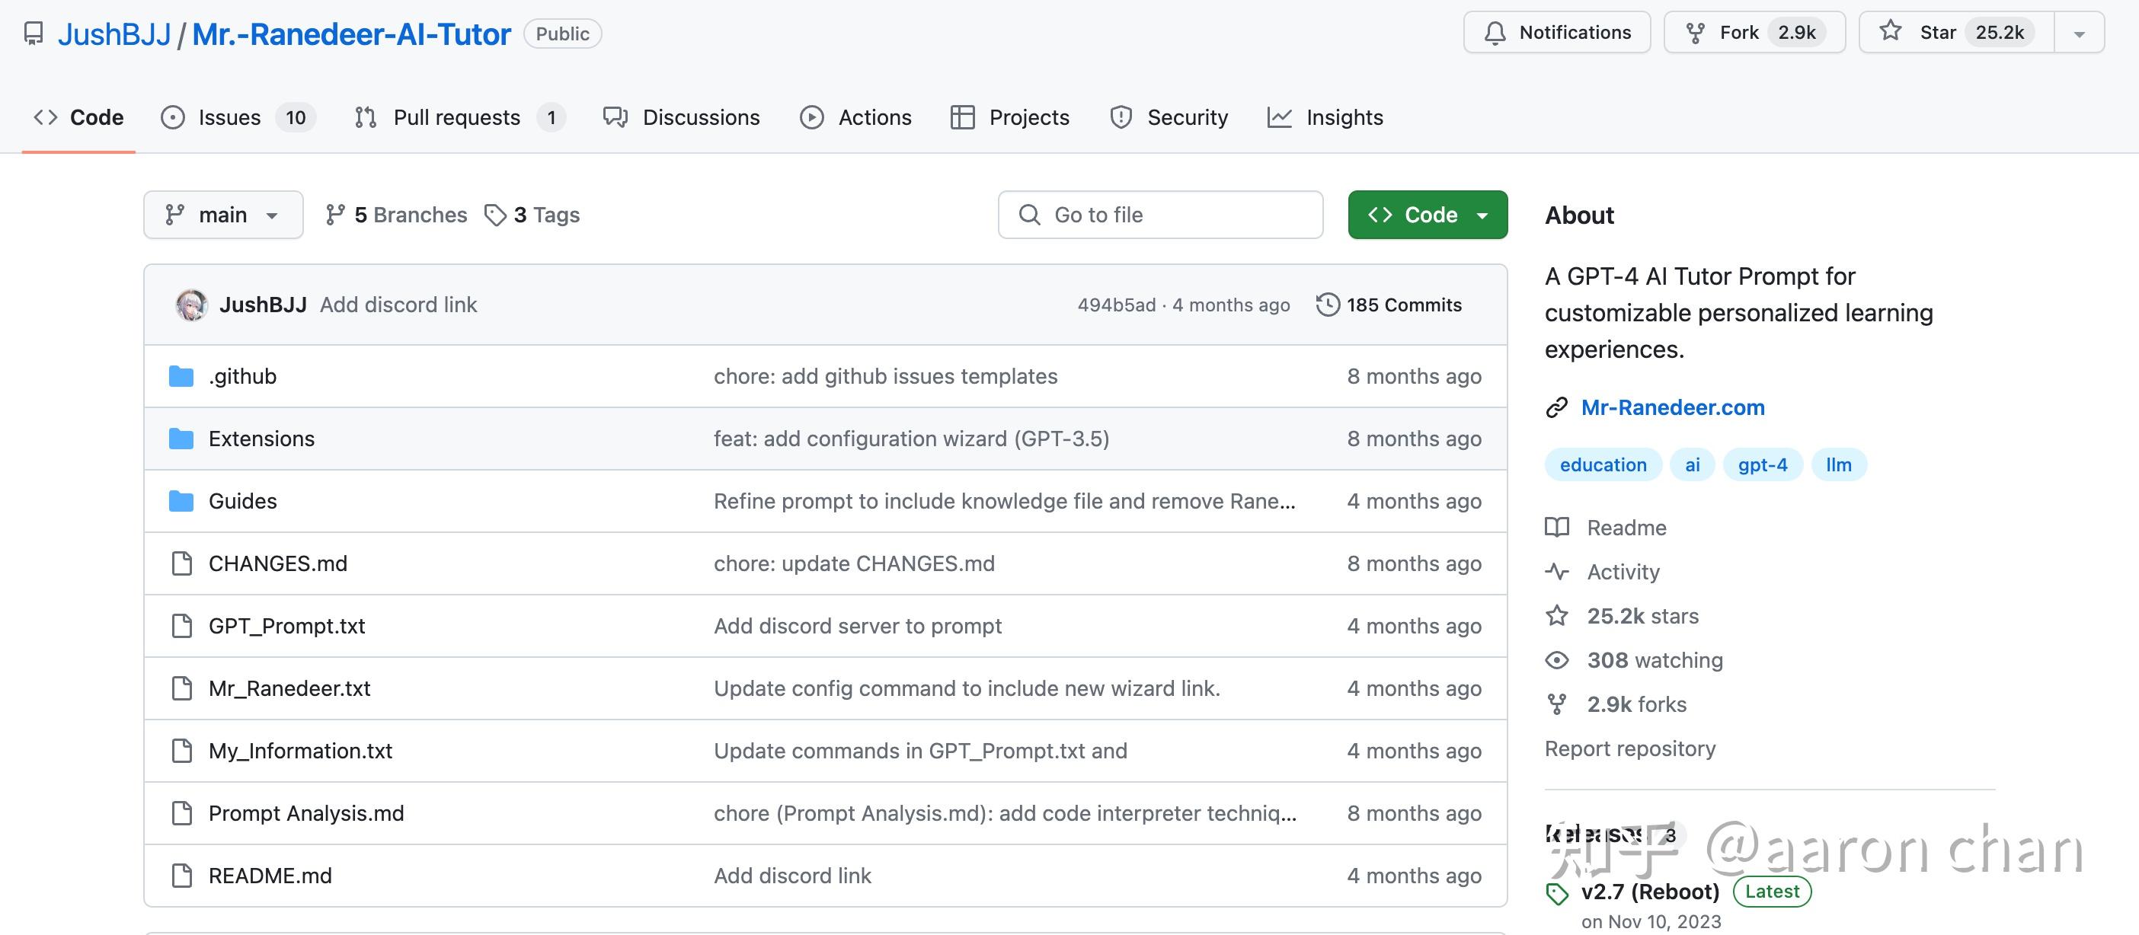Screen dimensions: 2139x935
Task: Click the Go to file search field
Action: [x=1160, y=215]
